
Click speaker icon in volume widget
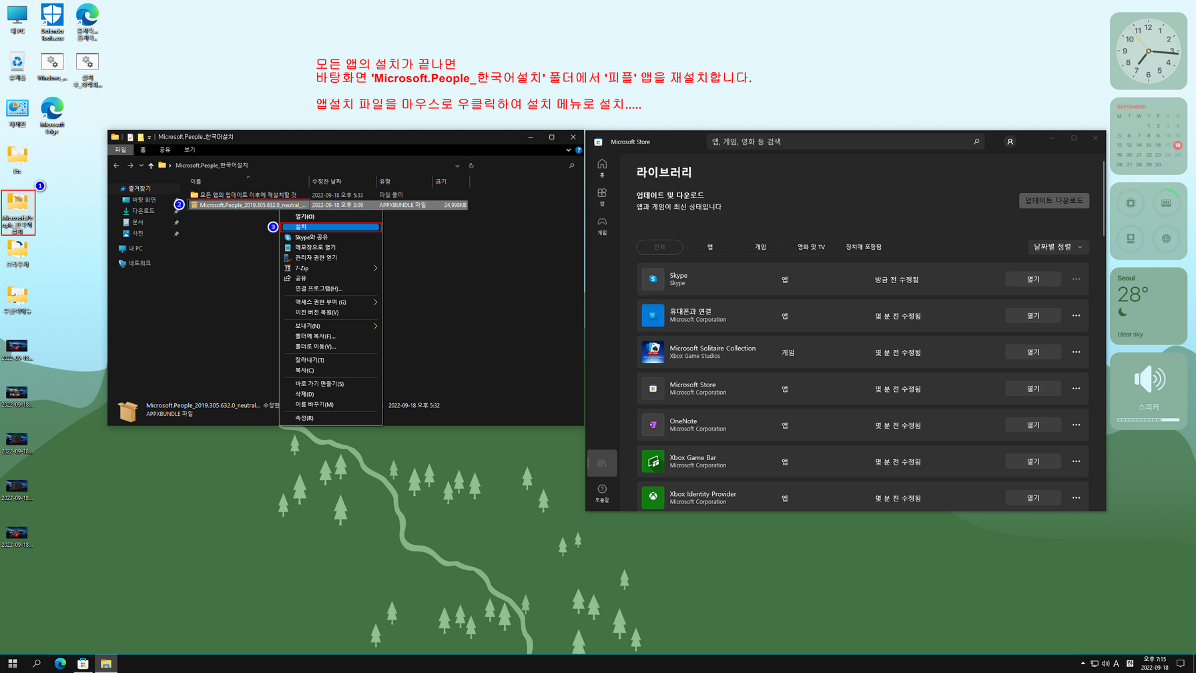click(x=1149, y=379)
